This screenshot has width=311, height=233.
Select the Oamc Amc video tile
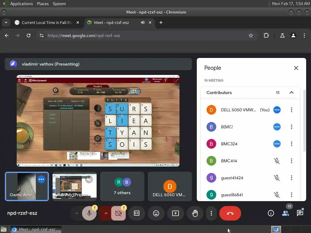coord(27,187)
